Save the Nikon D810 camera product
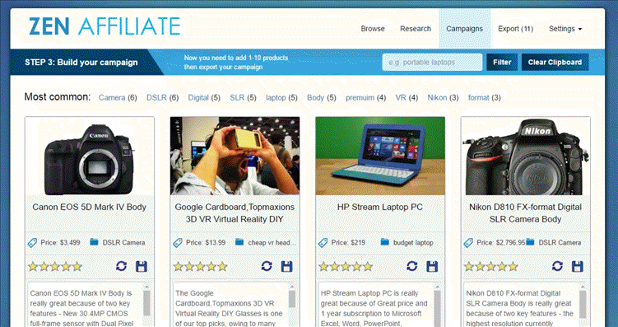 [x=578, y=266]
